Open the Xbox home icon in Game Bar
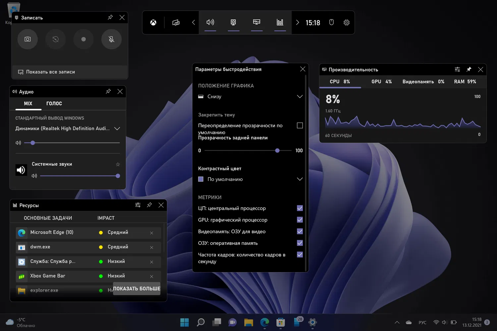The height and width of the screenshot is (331, 497). click(x=153, y=23)
